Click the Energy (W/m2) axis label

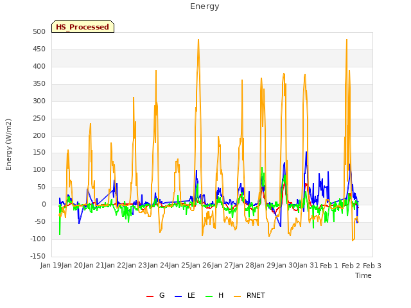point(8,144)
